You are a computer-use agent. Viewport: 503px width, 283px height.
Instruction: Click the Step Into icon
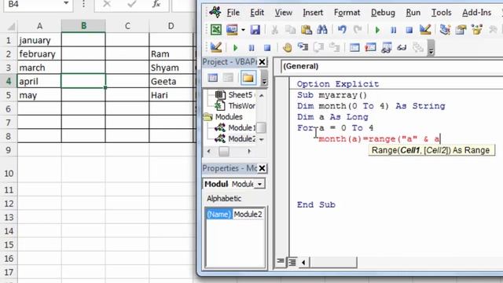point(303,47)
